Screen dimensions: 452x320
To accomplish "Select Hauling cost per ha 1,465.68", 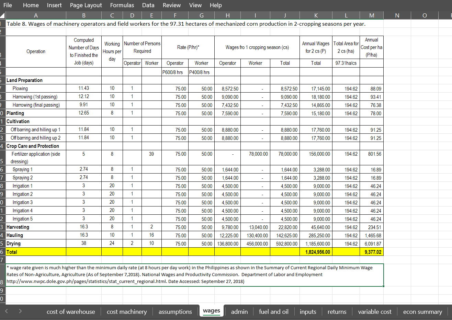I will click(x=372, y=235).
